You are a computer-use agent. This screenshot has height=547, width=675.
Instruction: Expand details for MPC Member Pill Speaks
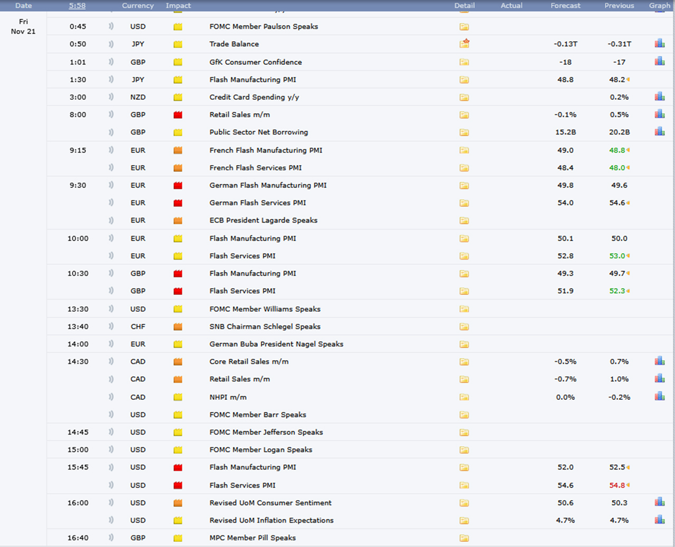[464, 538]
